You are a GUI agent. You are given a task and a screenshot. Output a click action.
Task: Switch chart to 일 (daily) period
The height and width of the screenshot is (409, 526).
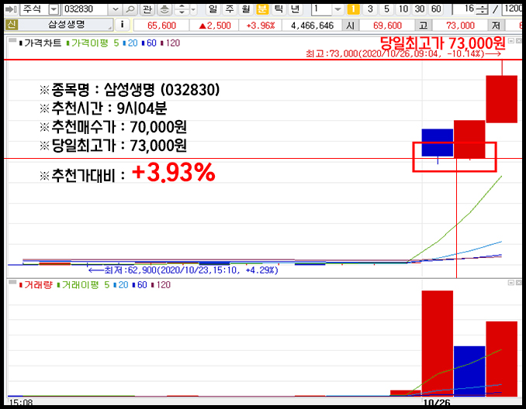coord(213,9)
